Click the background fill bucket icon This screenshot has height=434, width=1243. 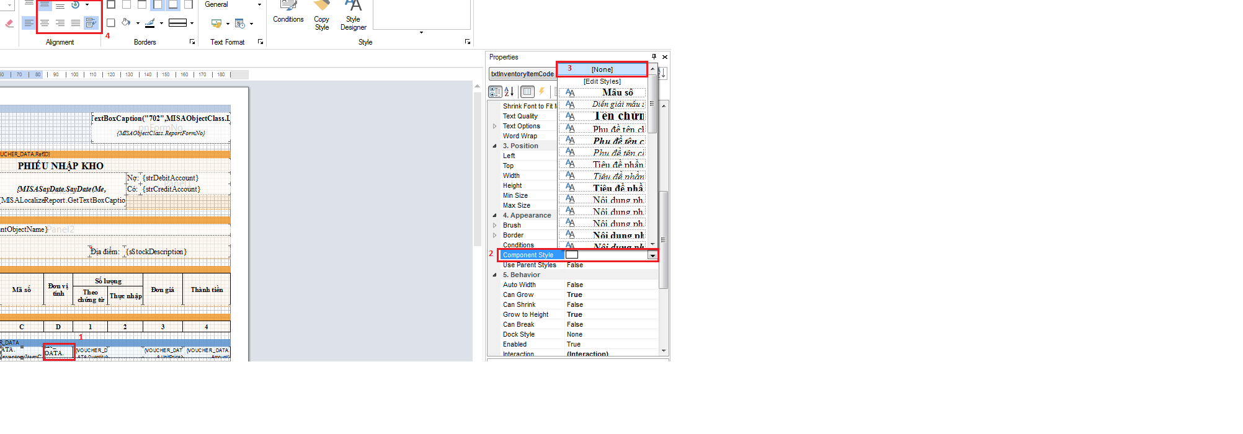pyautogui.click(x=126, y=23)
